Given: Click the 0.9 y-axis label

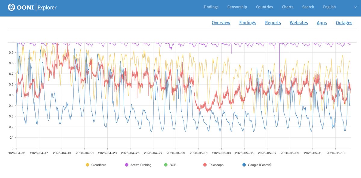Looking at the screenshot, I should pyautogui.click(x=11, y=53).
